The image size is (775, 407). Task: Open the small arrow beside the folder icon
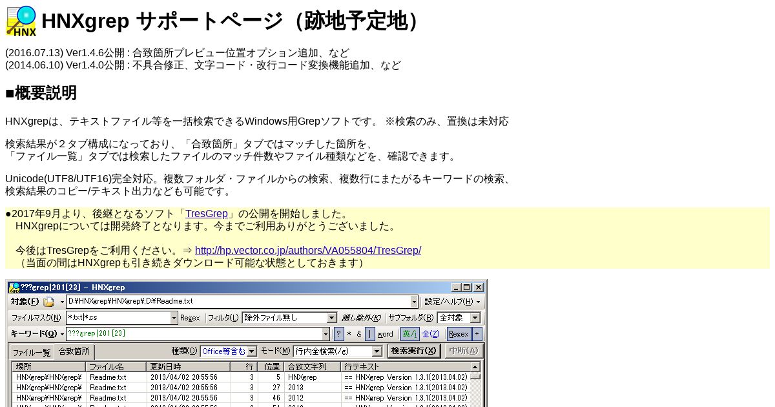62,302
